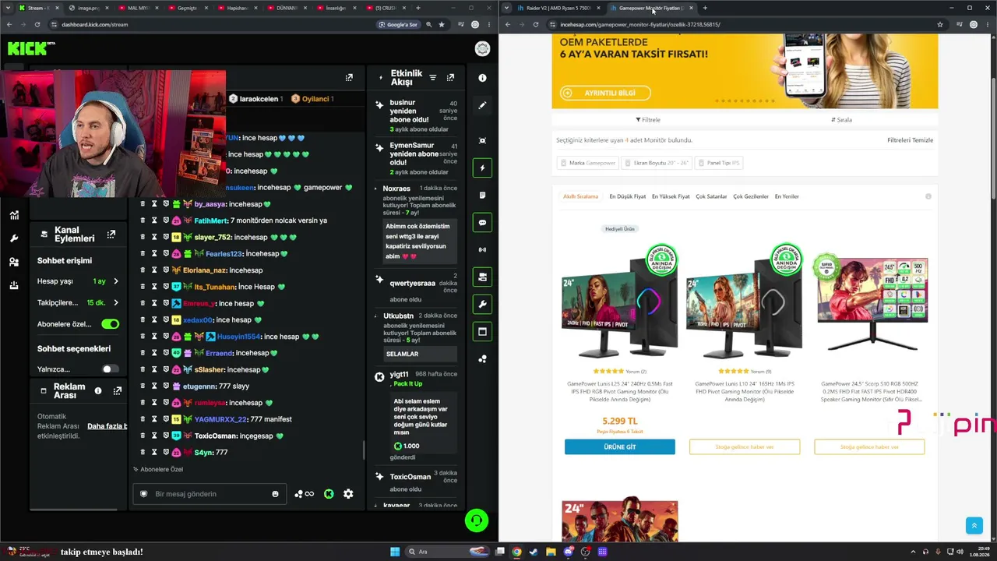Viewport: 997px width, 561px height.
Task: Enable the Yalnızca chat option toggle
Action: [x=110, y=369]
